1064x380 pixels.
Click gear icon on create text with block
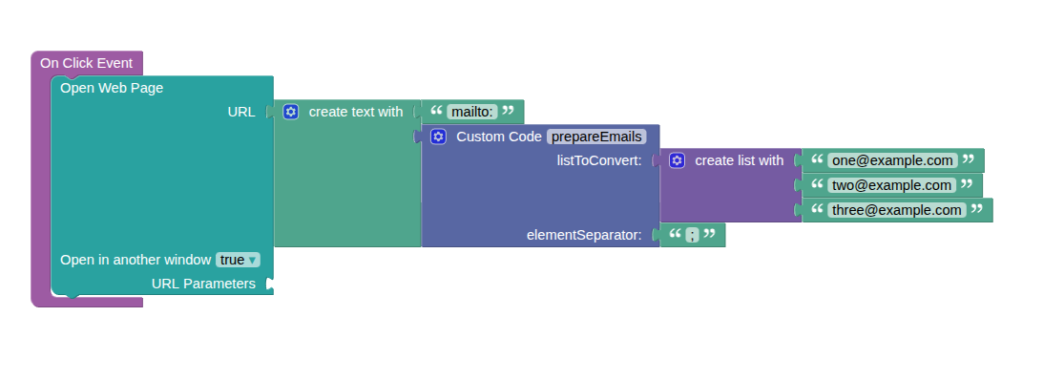[291, 112]
